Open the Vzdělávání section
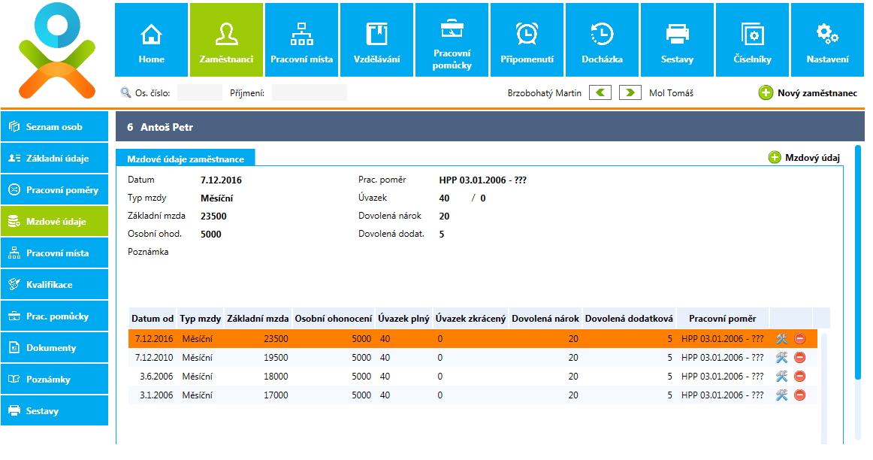Viewport: 873px width, 460px height. (377, 40)
